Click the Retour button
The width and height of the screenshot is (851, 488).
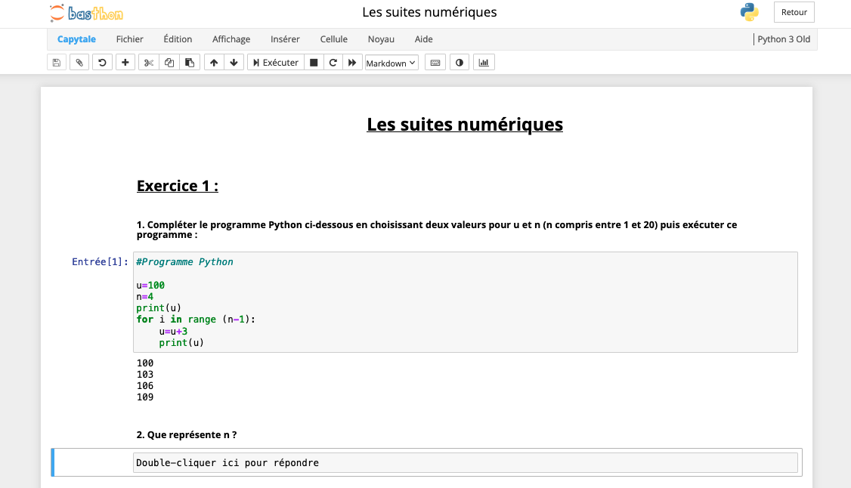[x=794, y=12]
